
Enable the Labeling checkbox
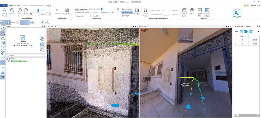point(76,16)
